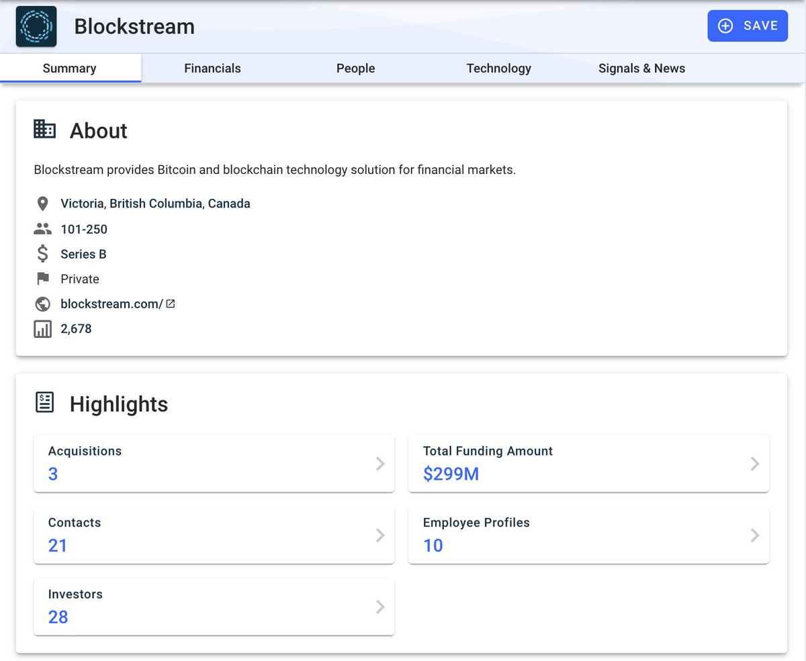Screen dimensions: 806x661
Task: Click the Total Funding Amount label
Action: 488,451
